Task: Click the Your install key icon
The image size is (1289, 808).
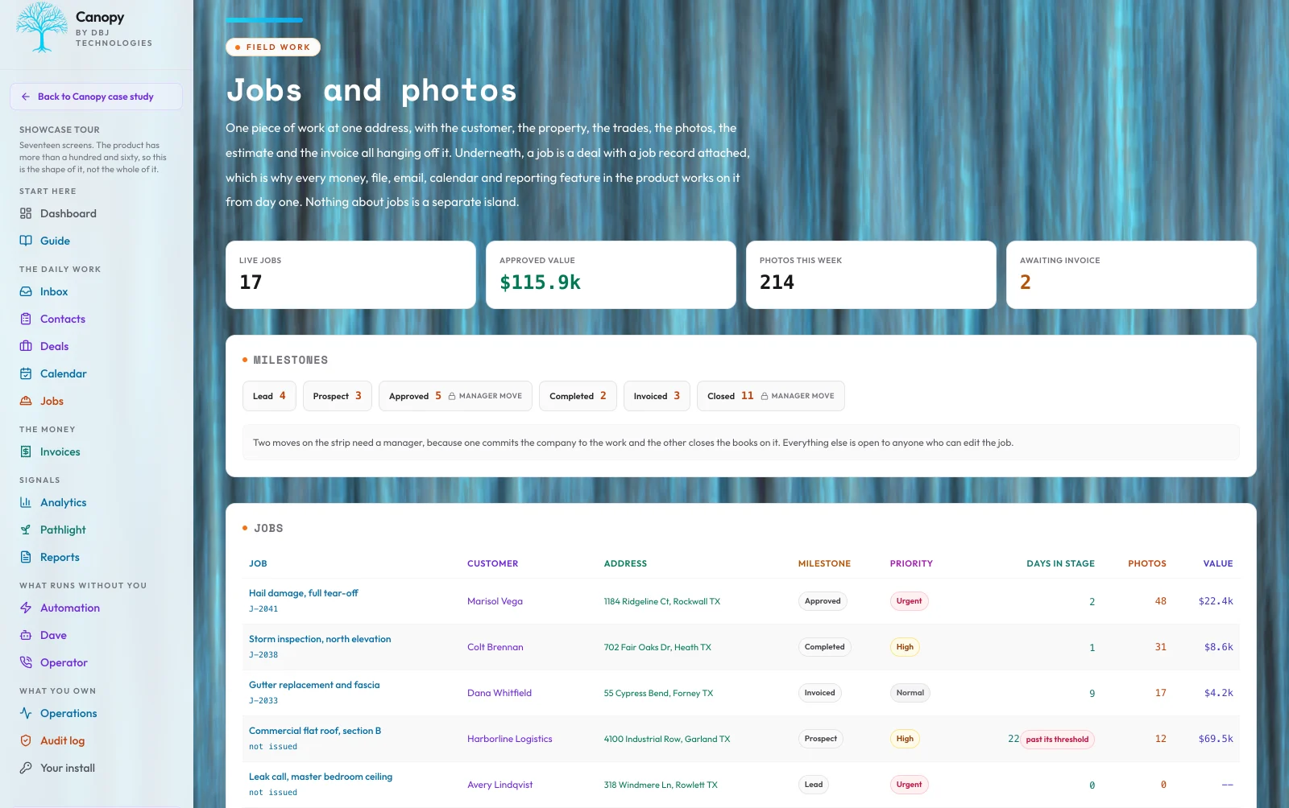Action: pos(26,768)
